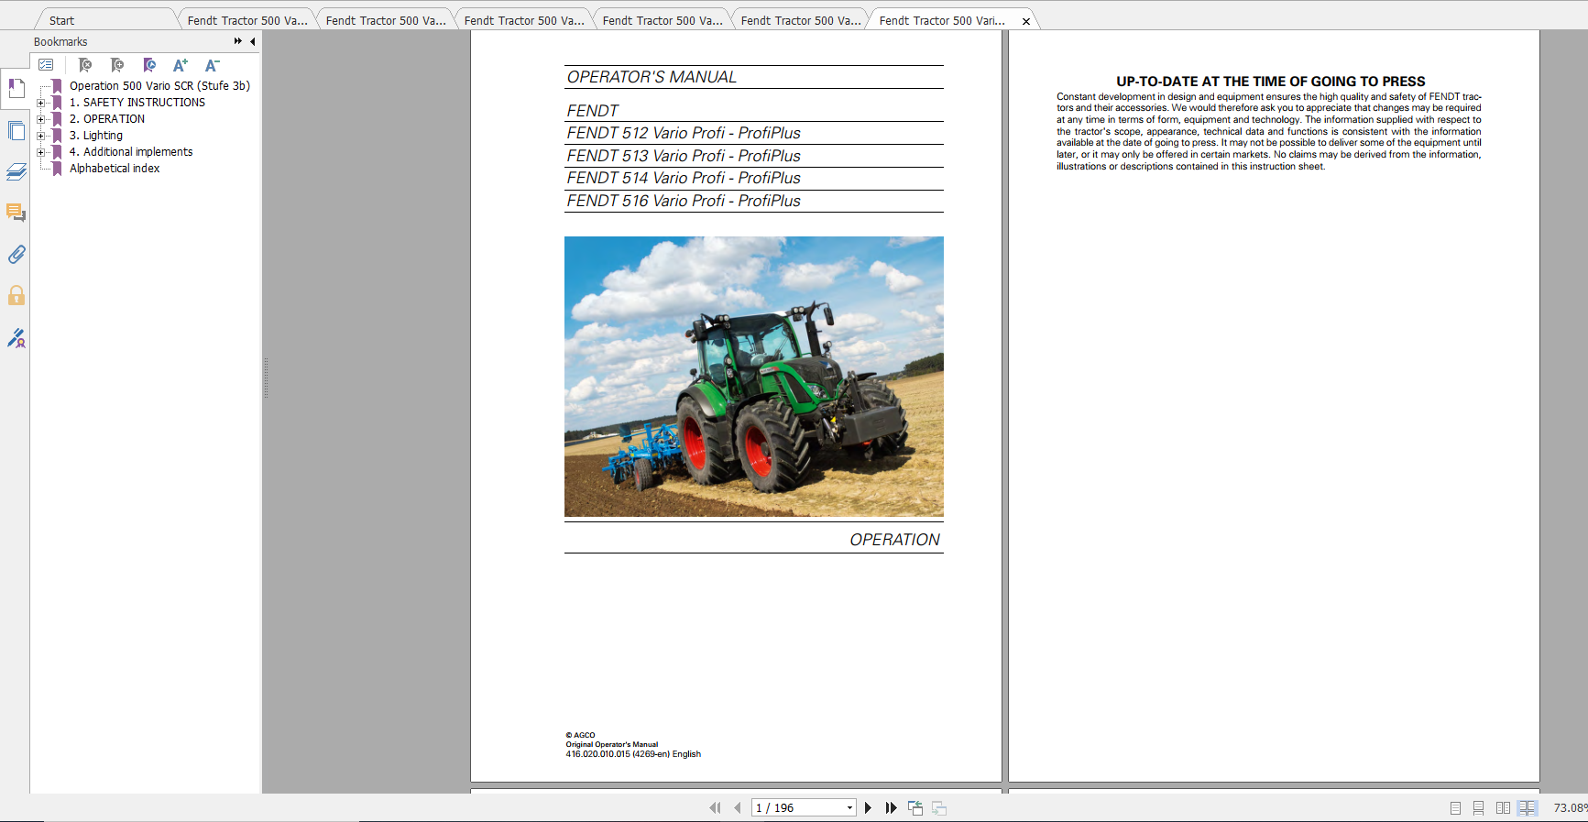Viewport: 1588px width, 822px height.
Task: Switch to the first Fendt Tractor 500 tab
Action: click(247, 20)
